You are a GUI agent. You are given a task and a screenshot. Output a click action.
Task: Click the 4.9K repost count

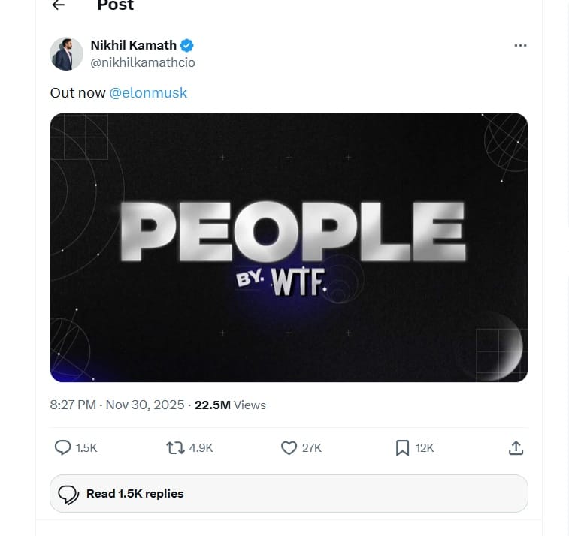pos(201,448)
